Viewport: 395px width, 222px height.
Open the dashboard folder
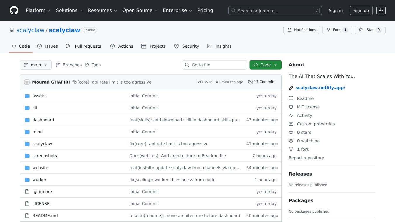(x=43, y=120)
